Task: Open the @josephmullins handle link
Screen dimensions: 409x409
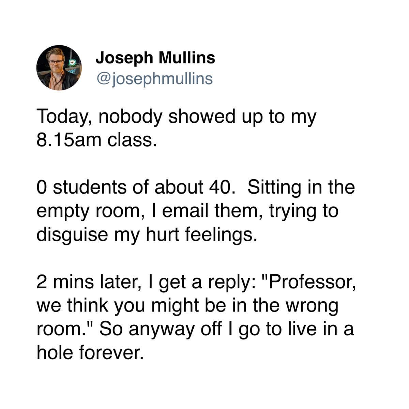Action: coord(155,78)
